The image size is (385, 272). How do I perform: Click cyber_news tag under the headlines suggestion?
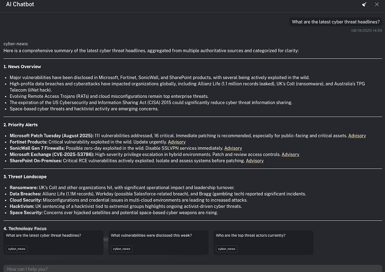pyautogui.click(x=17, y=249)
